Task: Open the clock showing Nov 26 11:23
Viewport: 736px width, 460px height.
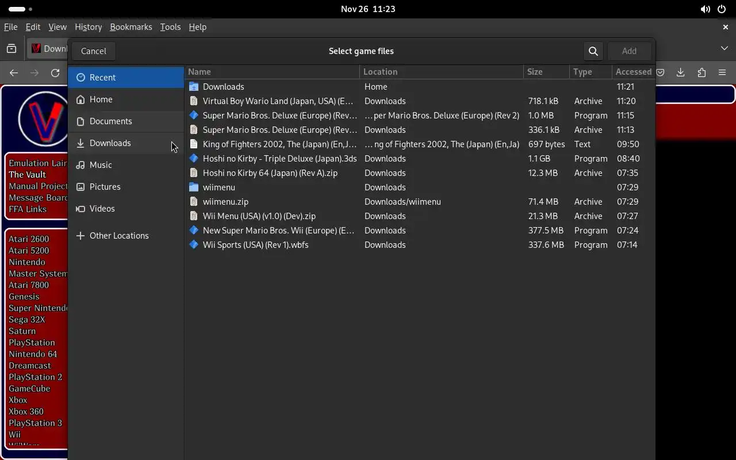Action: pyautogui.click(x=368, y=9)
